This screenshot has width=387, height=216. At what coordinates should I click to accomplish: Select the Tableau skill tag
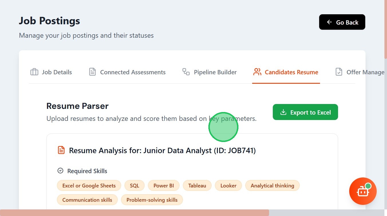pos(197,185)
